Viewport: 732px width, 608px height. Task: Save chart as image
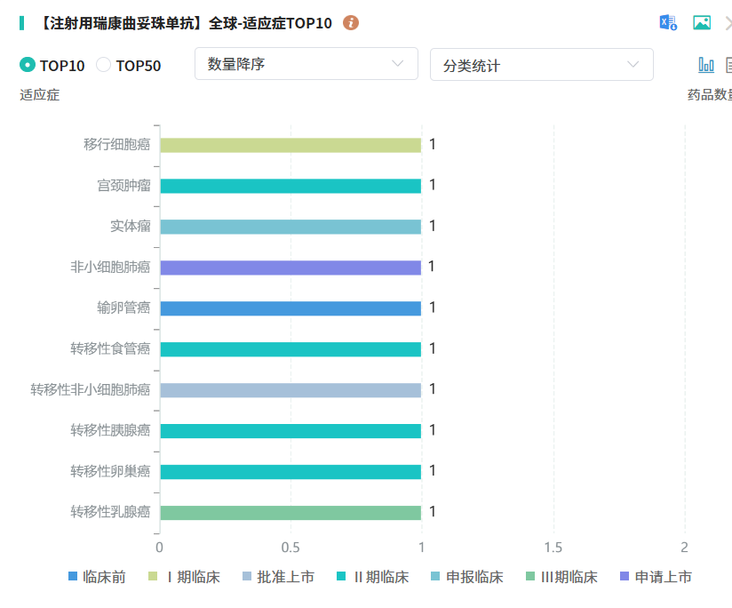tap(702, 23)
